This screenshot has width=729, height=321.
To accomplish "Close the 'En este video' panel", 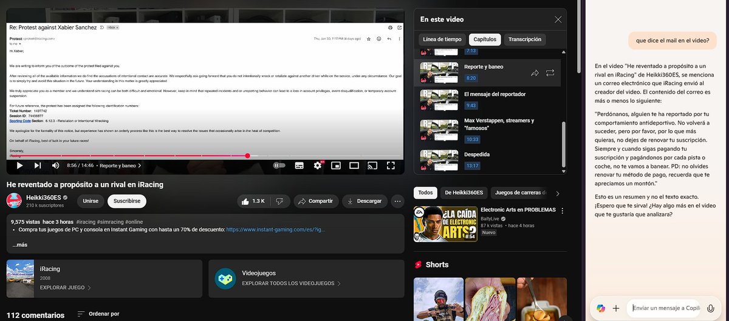I will pyautogui.click(x=558, y=19).
